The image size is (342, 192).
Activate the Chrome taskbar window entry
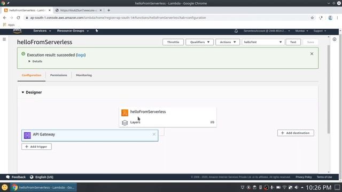coord(43,187)
